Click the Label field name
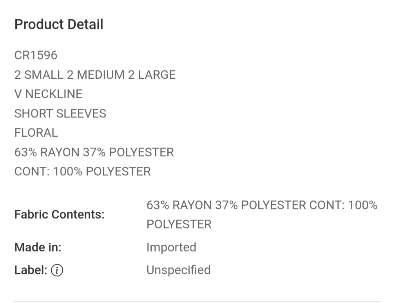 coord(31,270)
